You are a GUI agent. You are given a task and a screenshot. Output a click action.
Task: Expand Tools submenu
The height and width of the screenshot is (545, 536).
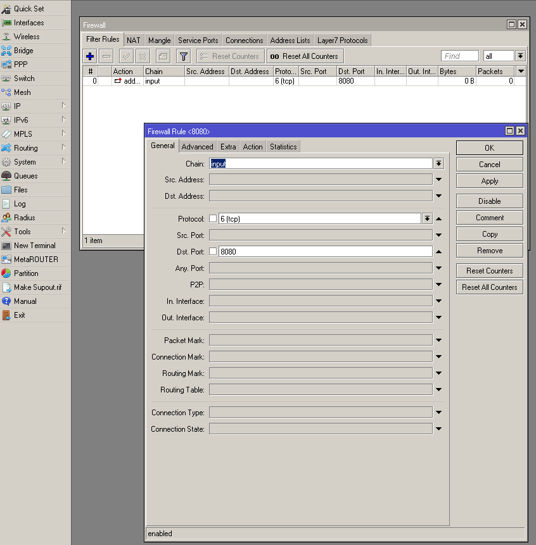(x=63, y=231)
